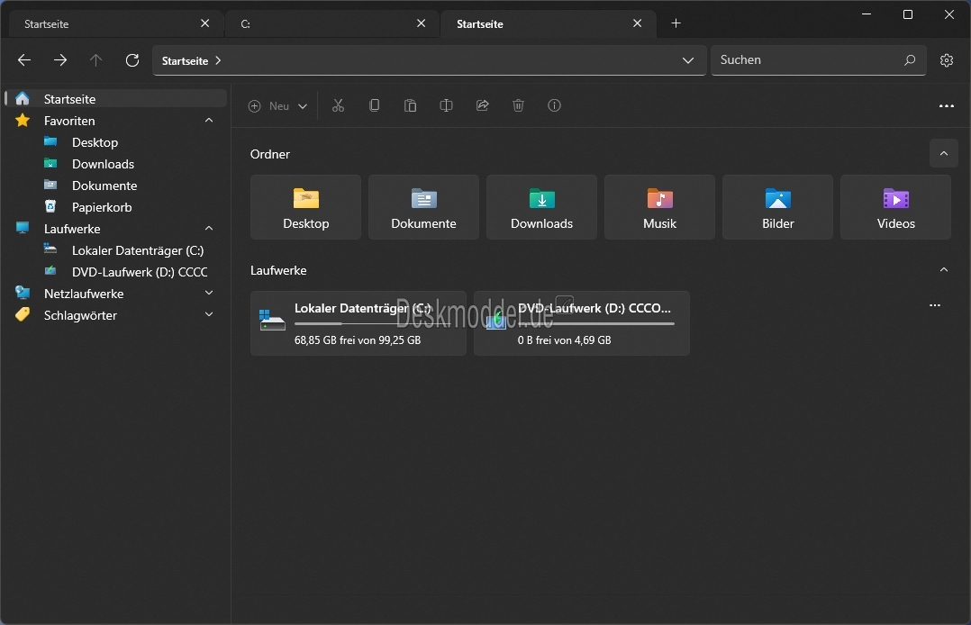The image size is (971, 625).
Task: Refresh the current view
Action: point(132,60)
